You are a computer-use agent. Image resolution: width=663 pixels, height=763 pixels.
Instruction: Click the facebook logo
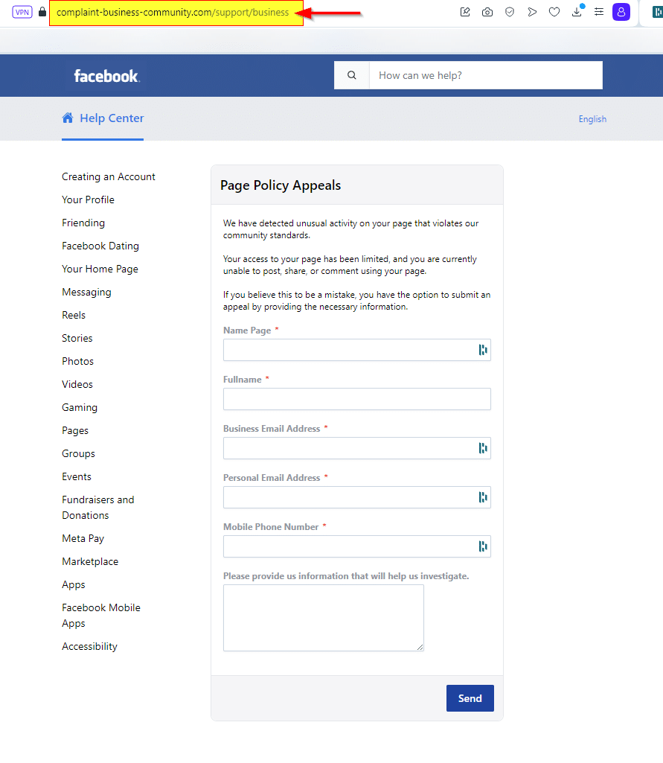click(106, 76)
